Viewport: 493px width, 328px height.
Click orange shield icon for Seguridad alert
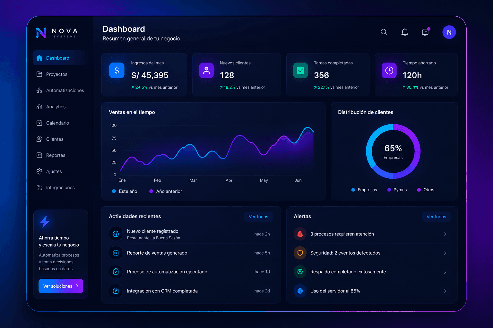(x=300, y=253)
